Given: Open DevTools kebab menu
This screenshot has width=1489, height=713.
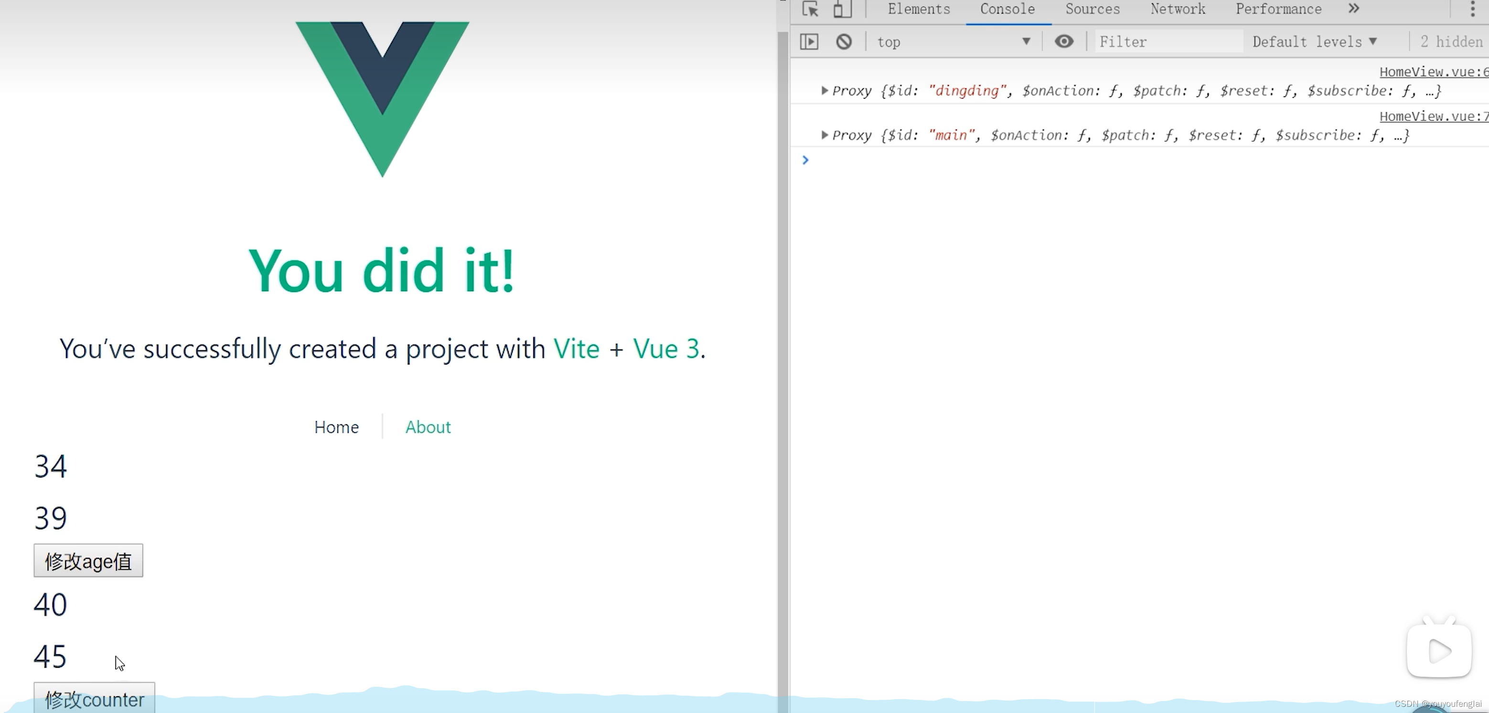Looking at the screenshot, I should (1473, 9).
